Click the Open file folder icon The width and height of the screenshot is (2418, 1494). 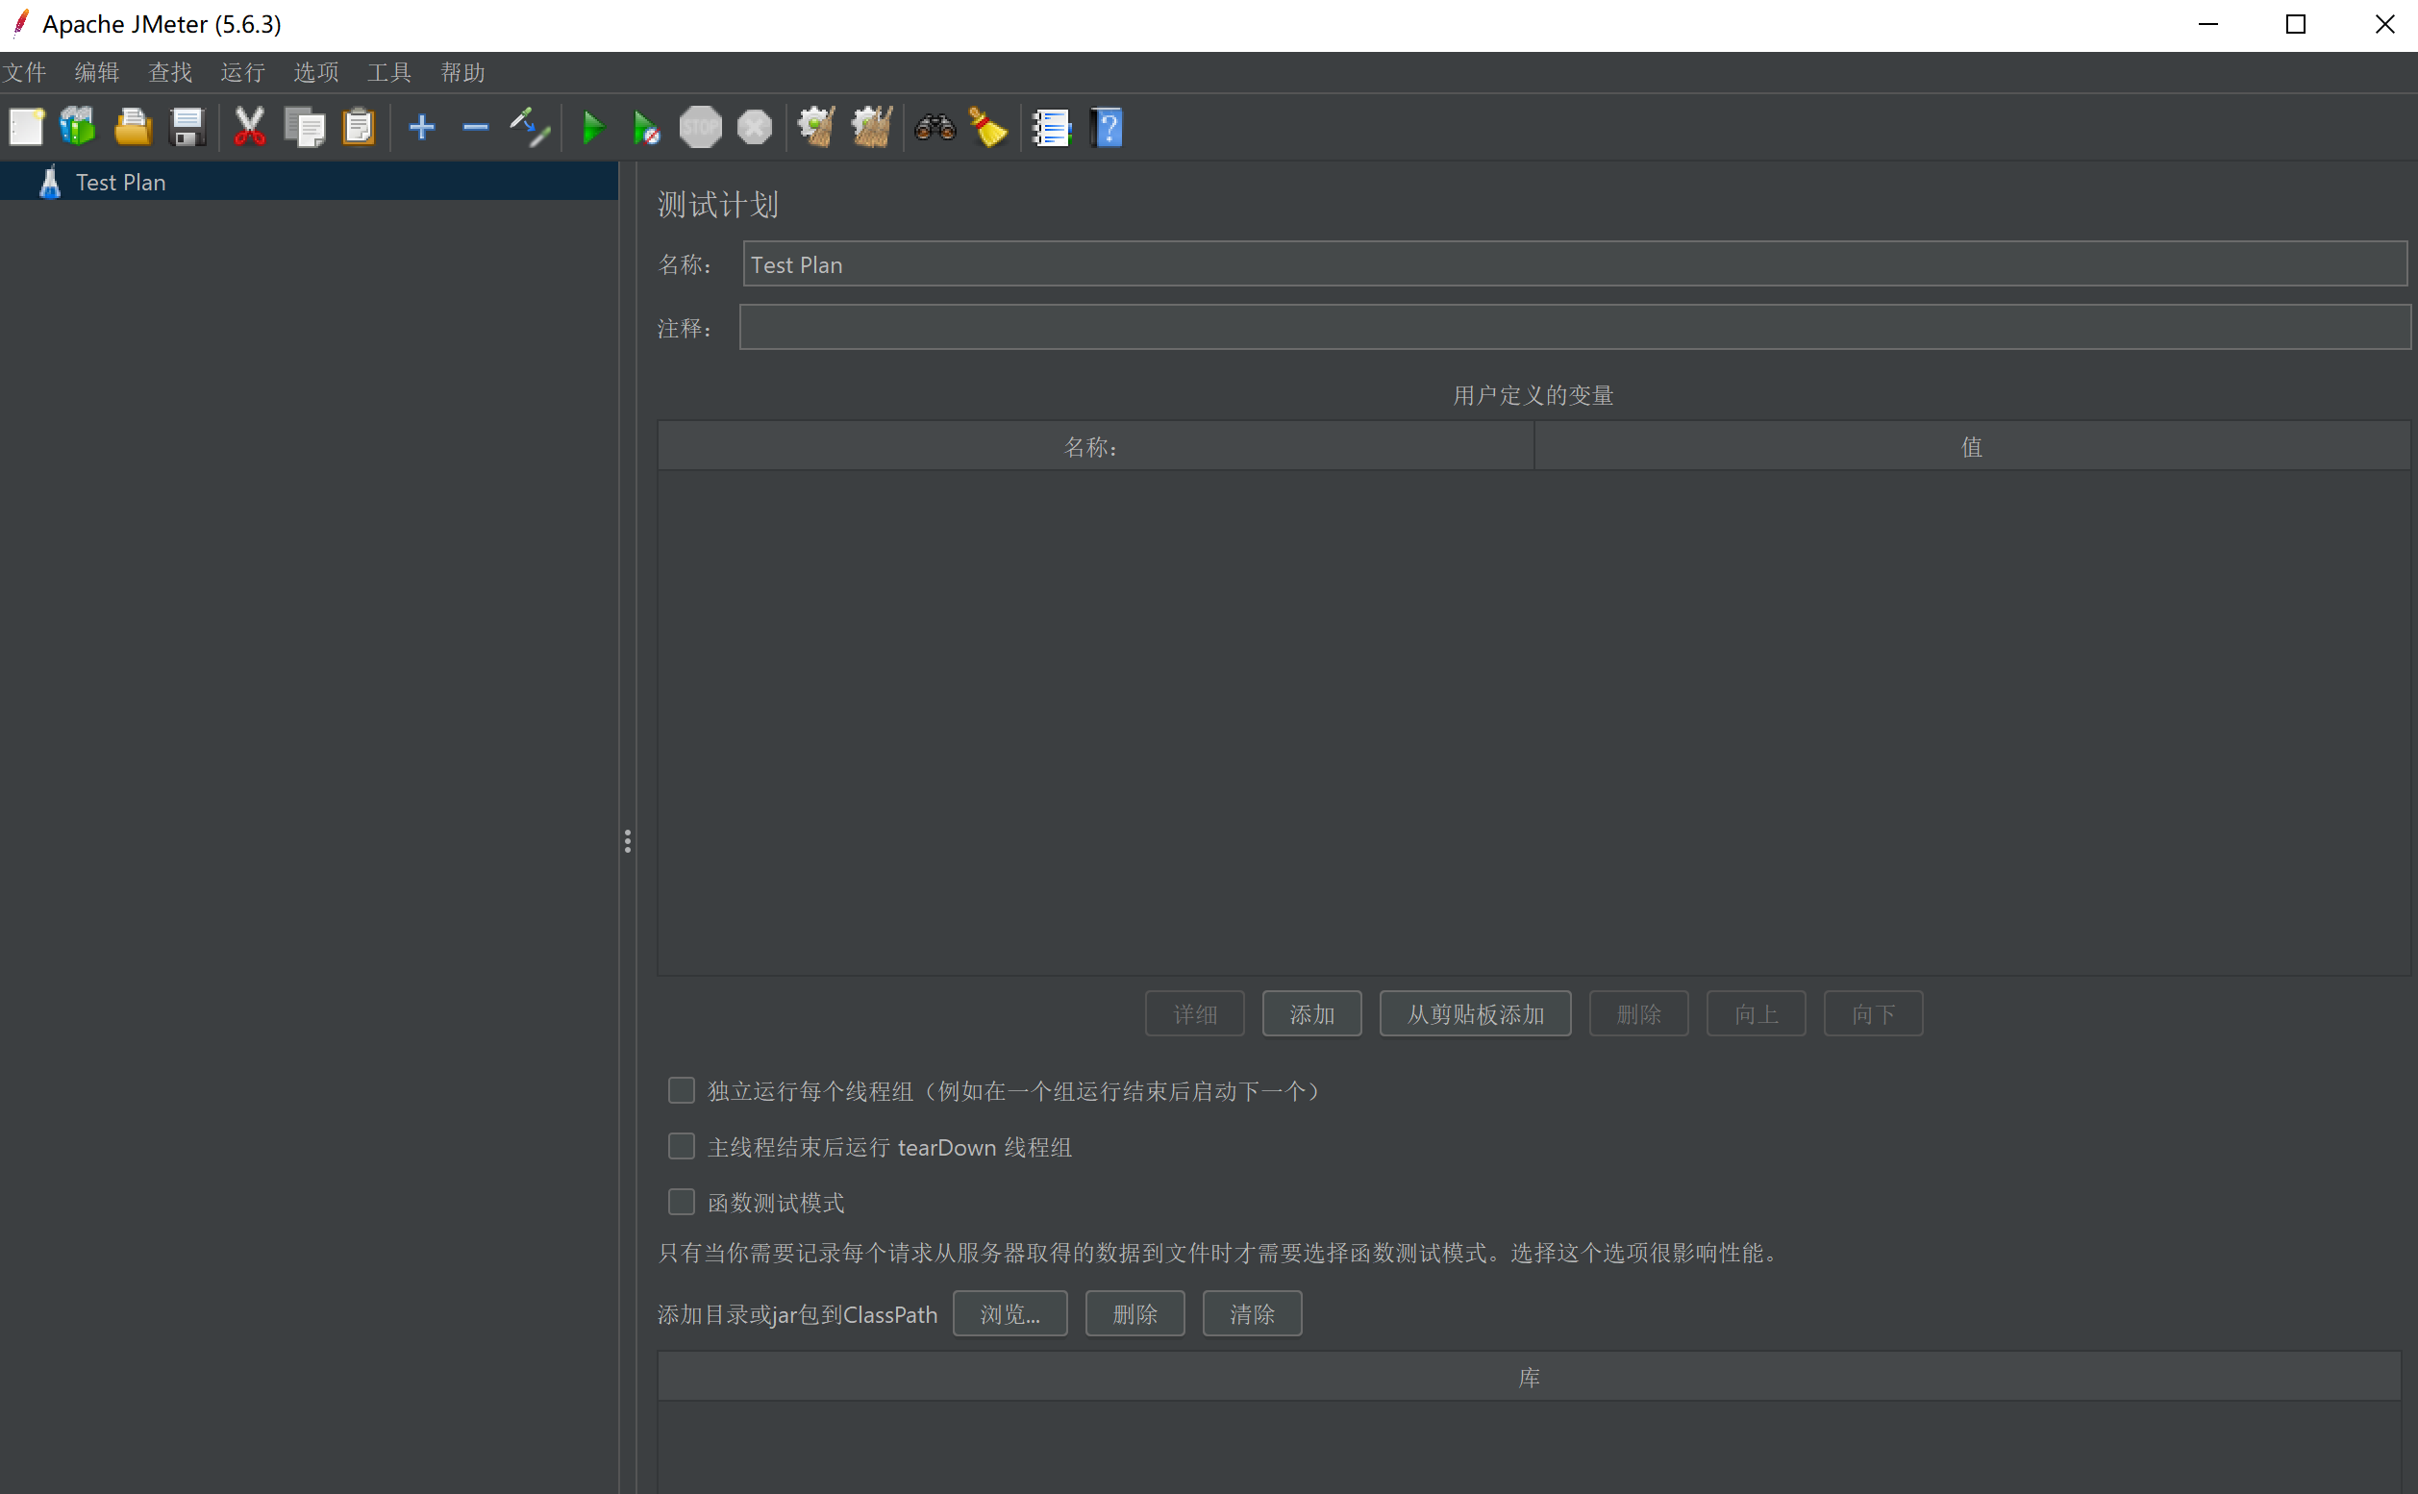click(133, 128)
